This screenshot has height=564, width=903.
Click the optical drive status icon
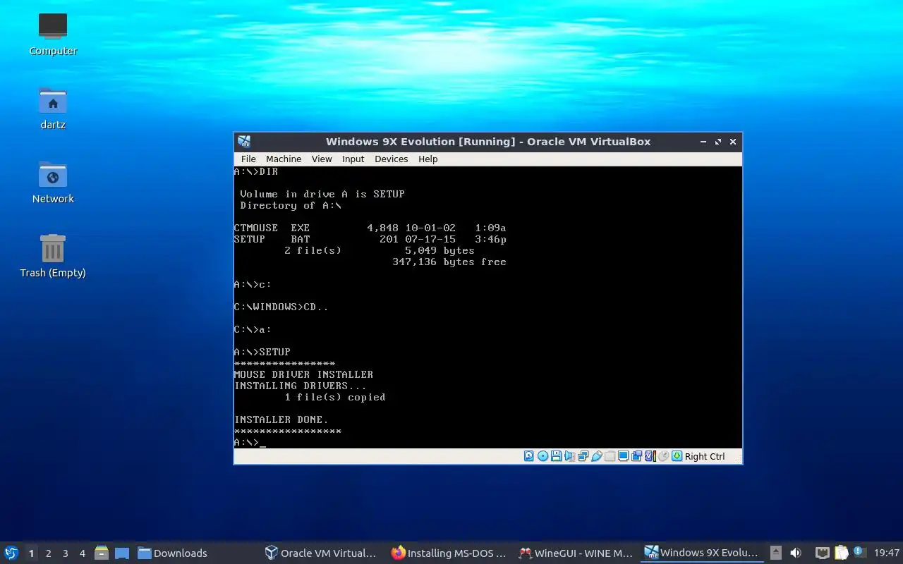(x=543, y=456)
